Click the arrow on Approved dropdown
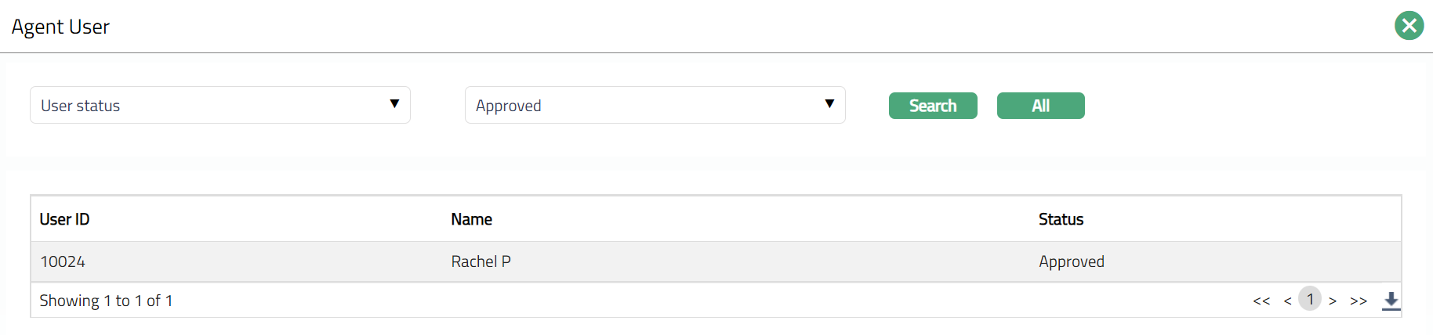This screenshot has height=335, width=1433. pyautogui.click(x=829, y=104)
